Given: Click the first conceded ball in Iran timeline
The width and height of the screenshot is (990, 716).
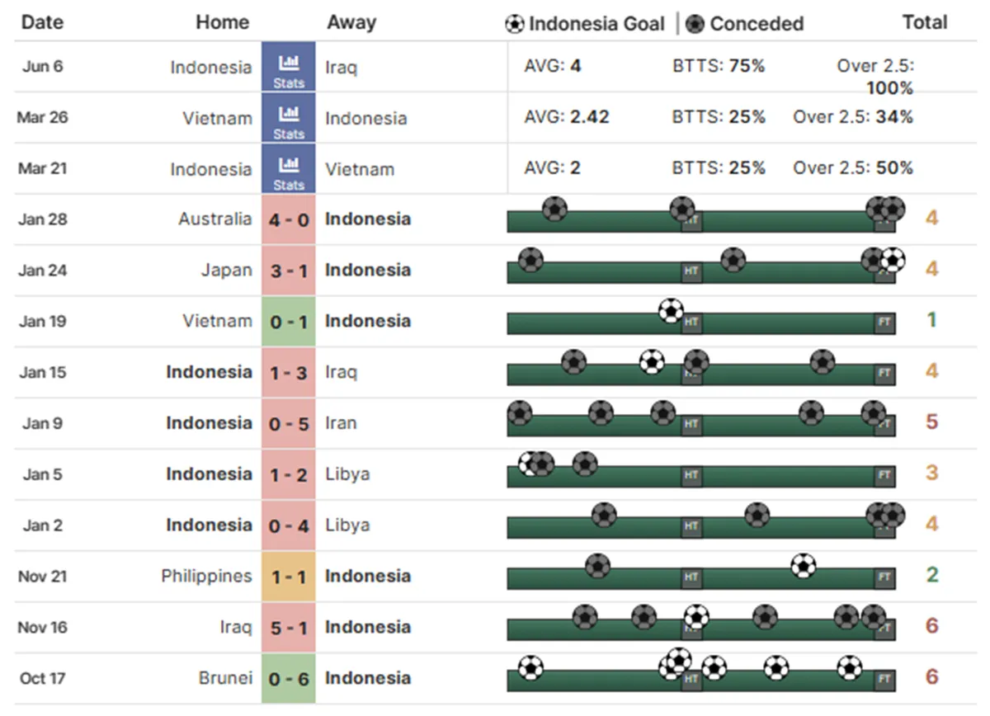Looking at the screenshot, I should click(x=520, y=412).
